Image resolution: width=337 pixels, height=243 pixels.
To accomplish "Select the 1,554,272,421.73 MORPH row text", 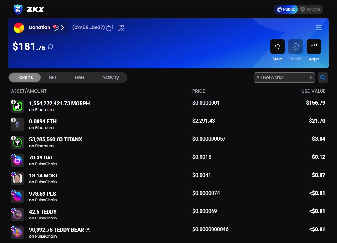I will point(59,103).
